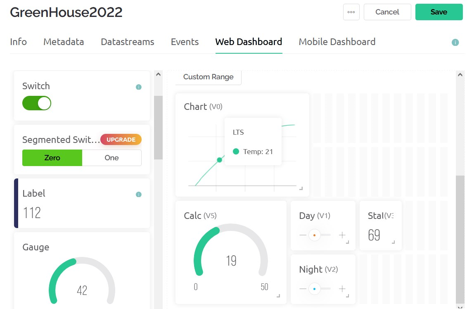Click the Cancel button
The height and width of the screenshot is (309, 467).
[x=387, y=12]
